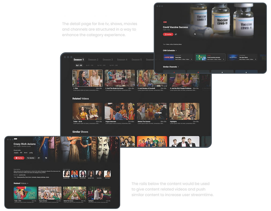The height and width of the screenshot is (211, 271).
Task: Open Chris Pang's cast photo
Action: (x=107, y=174)
